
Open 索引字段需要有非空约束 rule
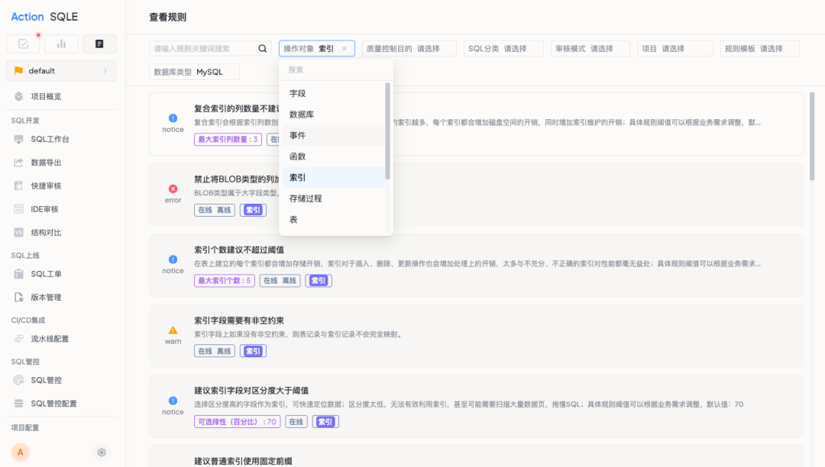pyautogui.click(x=239, y=320)
